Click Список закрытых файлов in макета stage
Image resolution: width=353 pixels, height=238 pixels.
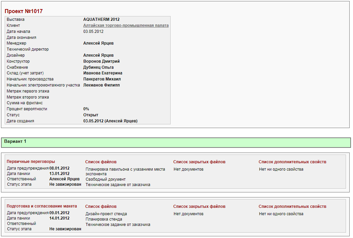199,206
